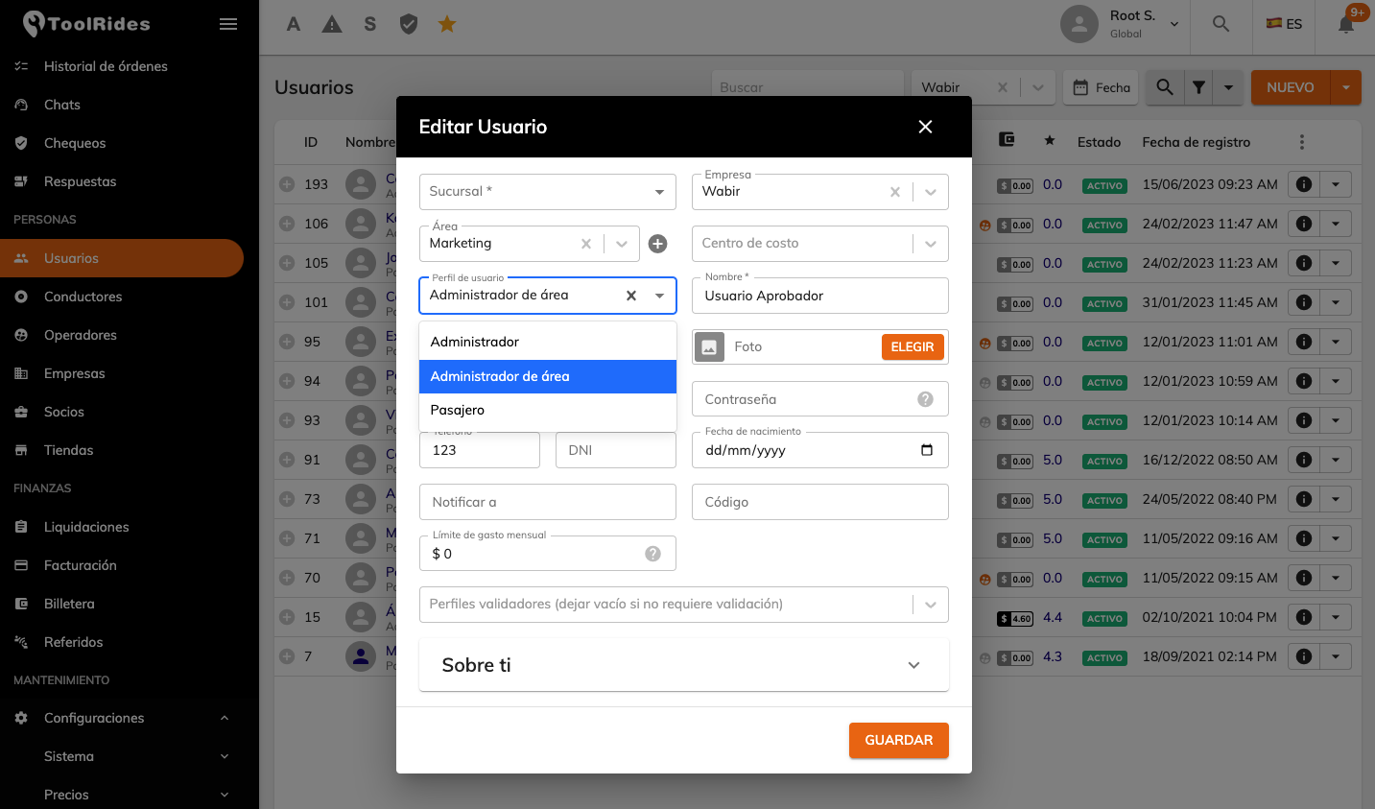
Task: Open the Área dropdown chevron
Action: [621, 244]
